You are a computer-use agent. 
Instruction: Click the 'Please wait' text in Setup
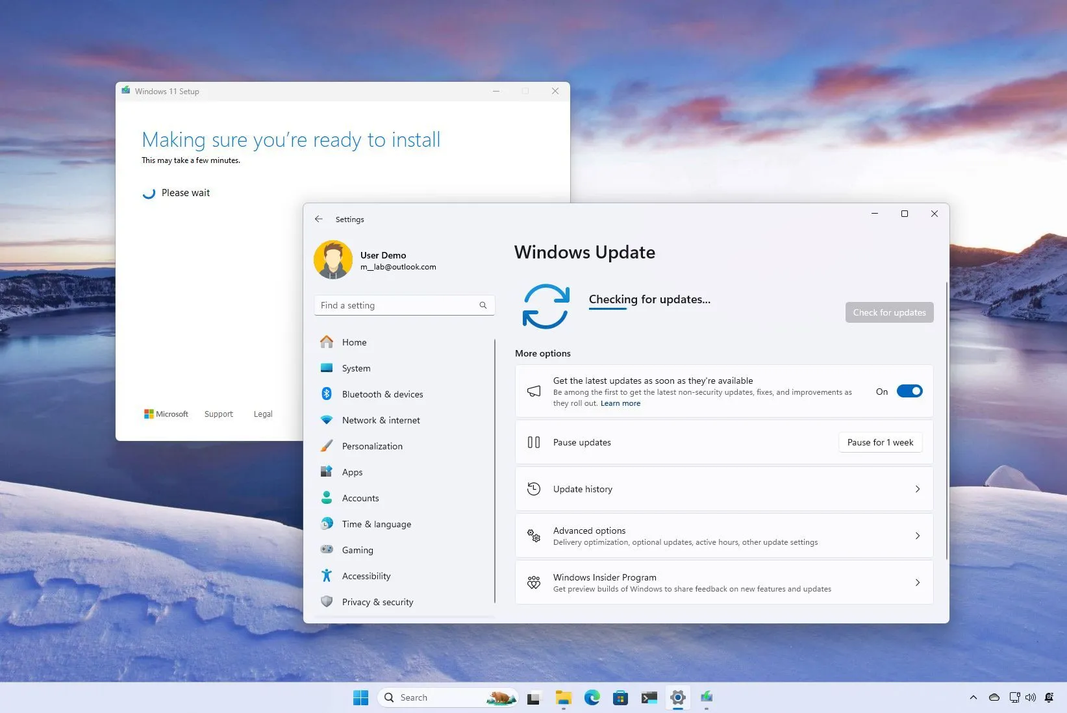click(x=186, y=193)
